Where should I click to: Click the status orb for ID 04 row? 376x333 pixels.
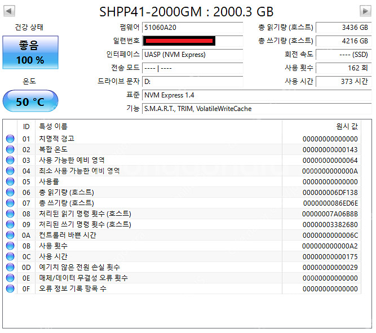click(x=10, y=171)
